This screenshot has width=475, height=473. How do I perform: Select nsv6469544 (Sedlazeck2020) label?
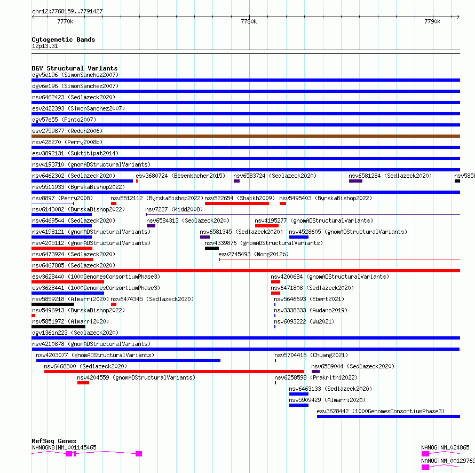point(74,220)
